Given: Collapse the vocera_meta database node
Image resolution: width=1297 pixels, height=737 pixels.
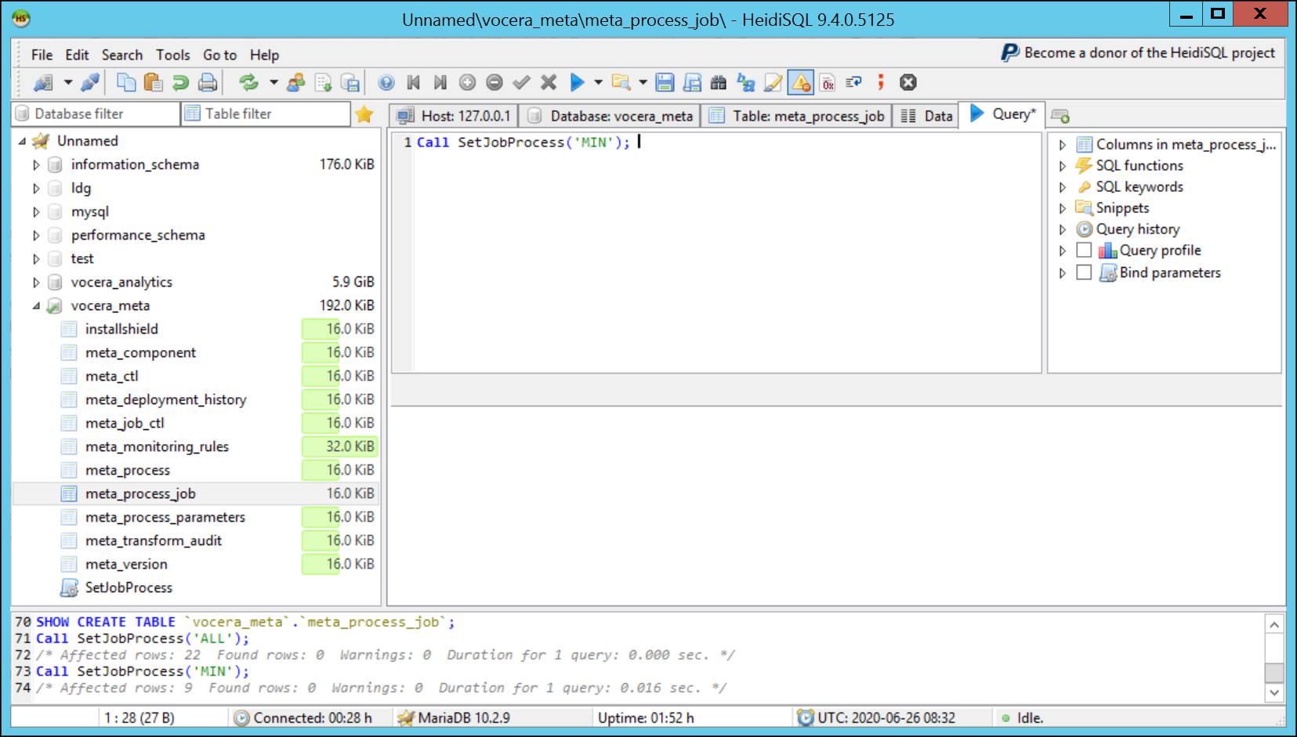Looking at the screenshot, I should [36, 305].
